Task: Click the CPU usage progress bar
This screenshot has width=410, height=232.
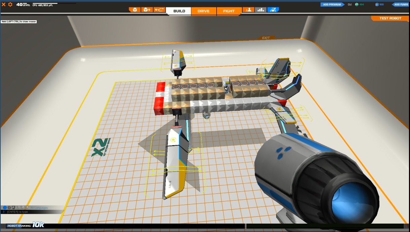Action: coord(45,4)
